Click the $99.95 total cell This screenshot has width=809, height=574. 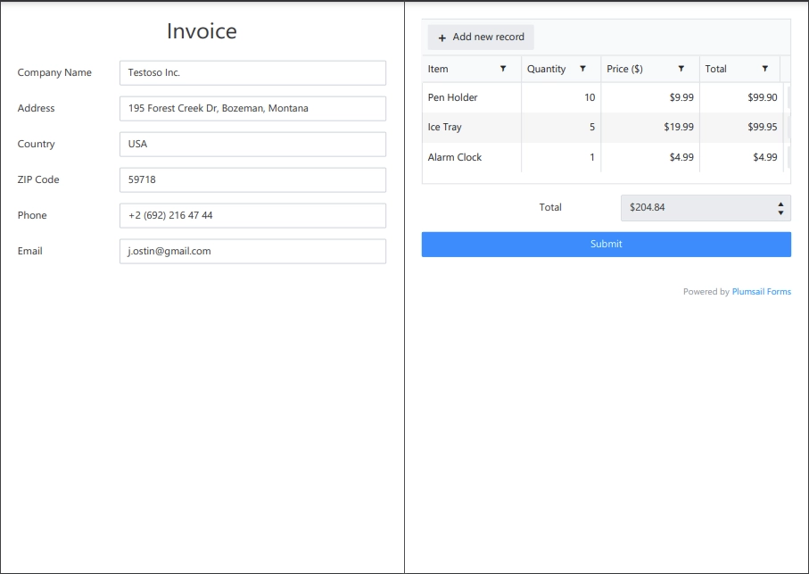742,127
